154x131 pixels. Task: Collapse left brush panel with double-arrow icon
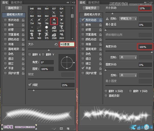pyautogui.click(x=67, y=3)
